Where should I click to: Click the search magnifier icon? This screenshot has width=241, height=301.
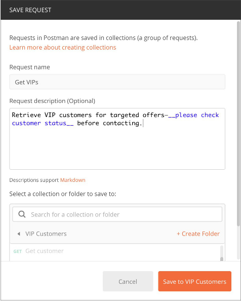click(x=22, y=214)
